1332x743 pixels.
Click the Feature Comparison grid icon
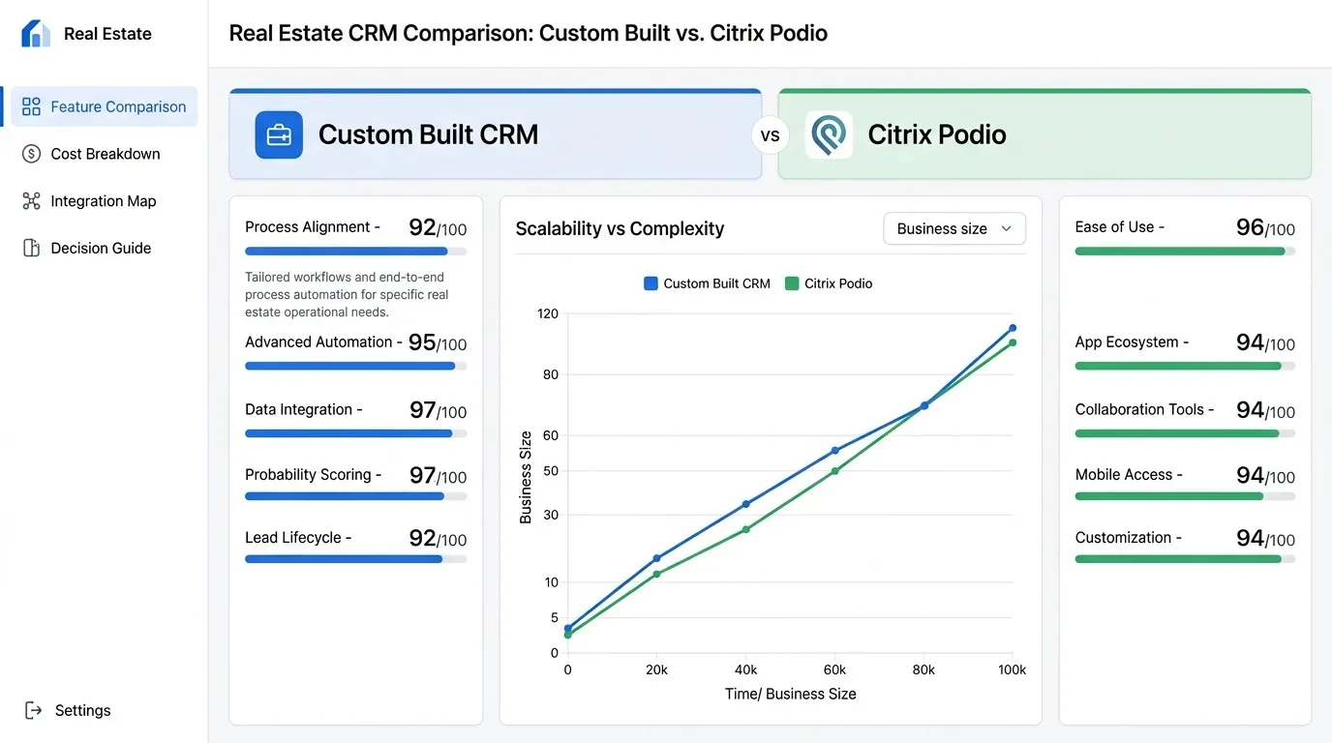[31, 106]
